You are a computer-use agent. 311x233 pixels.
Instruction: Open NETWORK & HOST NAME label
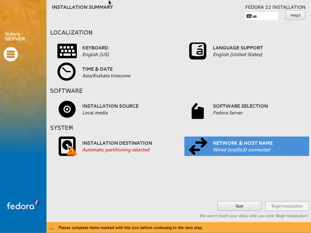(243, 143)
